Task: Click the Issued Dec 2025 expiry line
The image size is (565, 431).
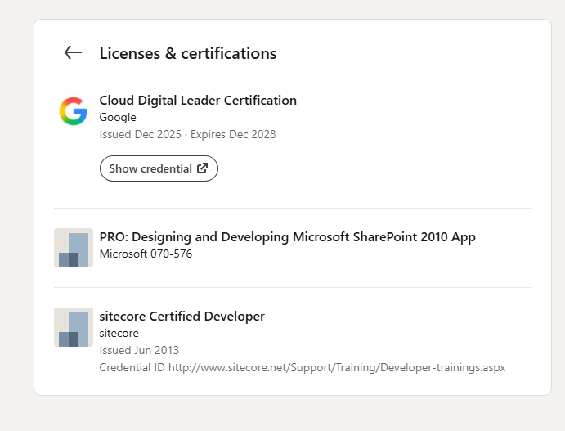Action: [x=188, y=134]
